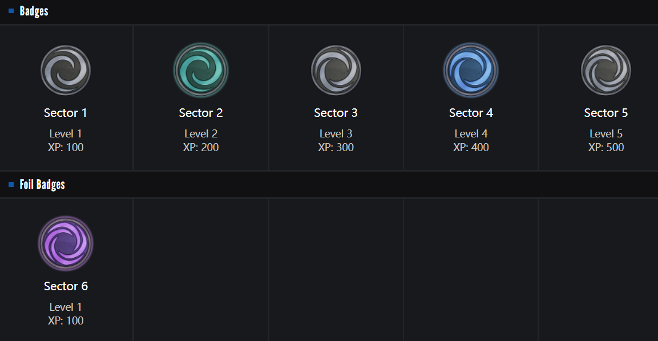The height and width of the screenshot is (341, 658).
Task: Click the Sector 4 title text
Action: coord(471,113)
